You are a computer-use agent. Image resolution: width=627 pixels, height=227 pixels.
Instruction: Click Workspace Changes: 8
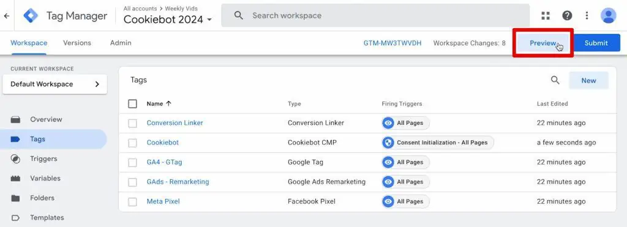pyautogui.click(x=470, y=43)
